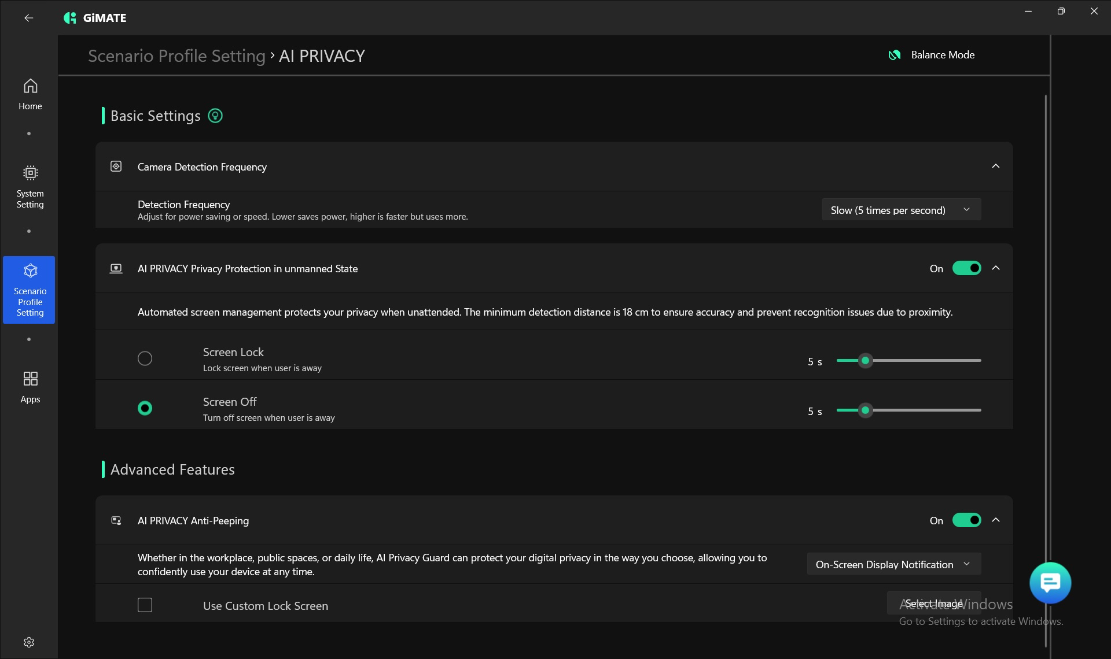Click the Basic Settings lightbulb hint icon
This screenshot has width=1111, height=659.
click(215, 116)
